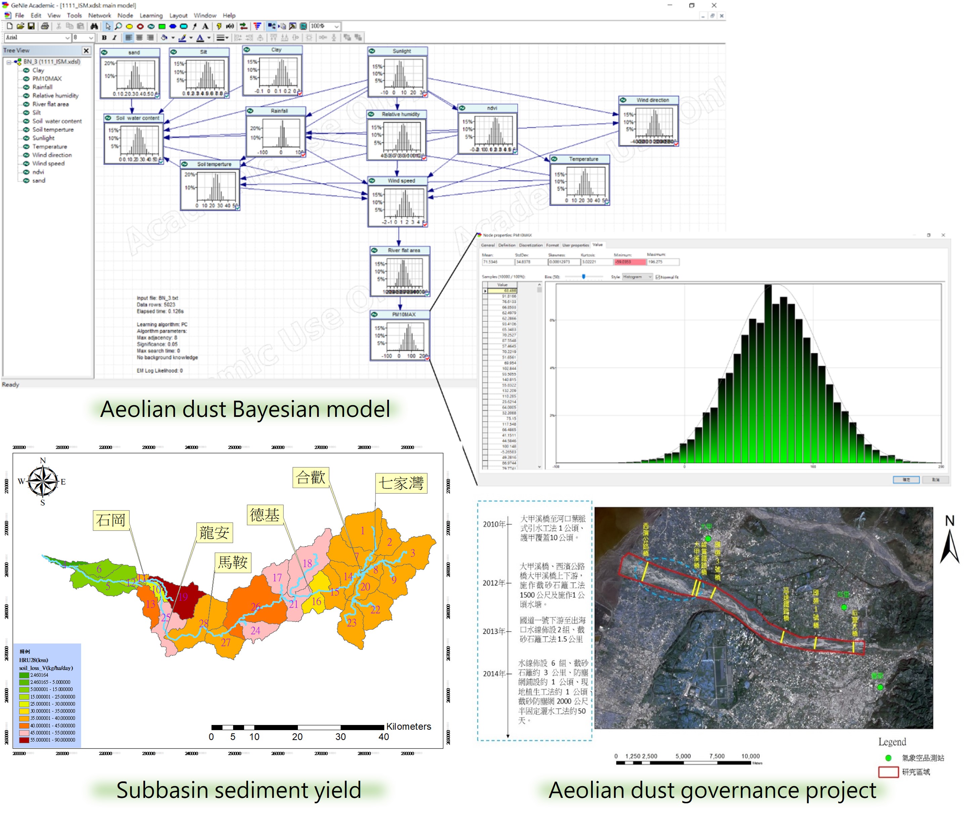
Task: Open the Learning menu
Action: [x=151, y=15]
